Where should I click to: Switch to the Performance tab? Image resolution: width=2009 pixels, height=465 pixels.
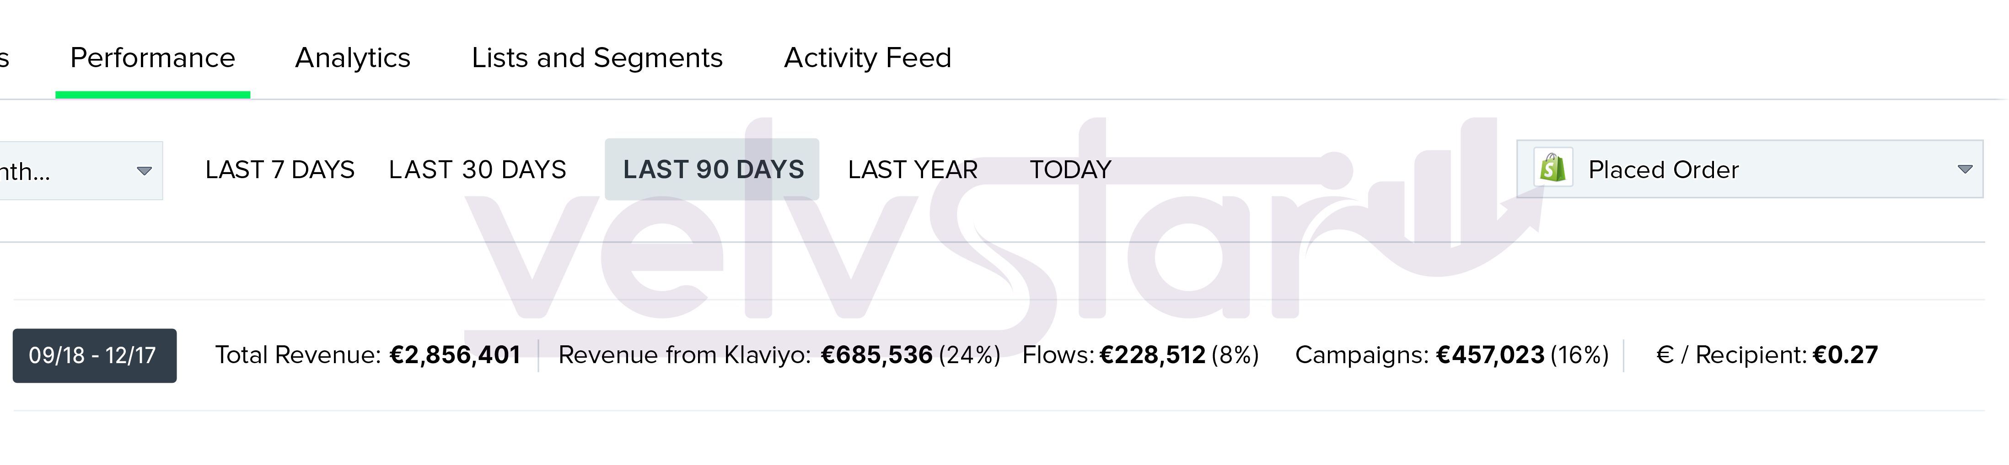click(153, 58)
